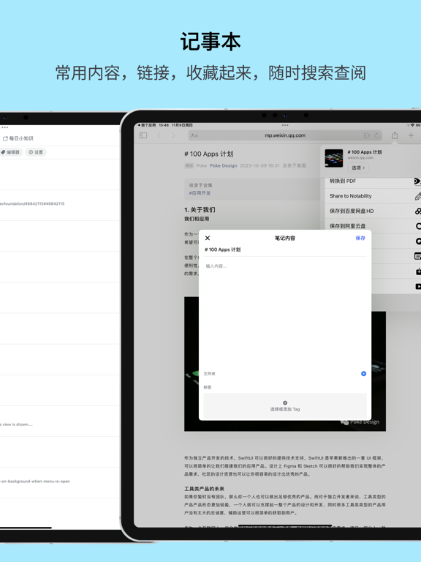Save the note with 保存
The image size is (421, 562).
tap(360, 238)
